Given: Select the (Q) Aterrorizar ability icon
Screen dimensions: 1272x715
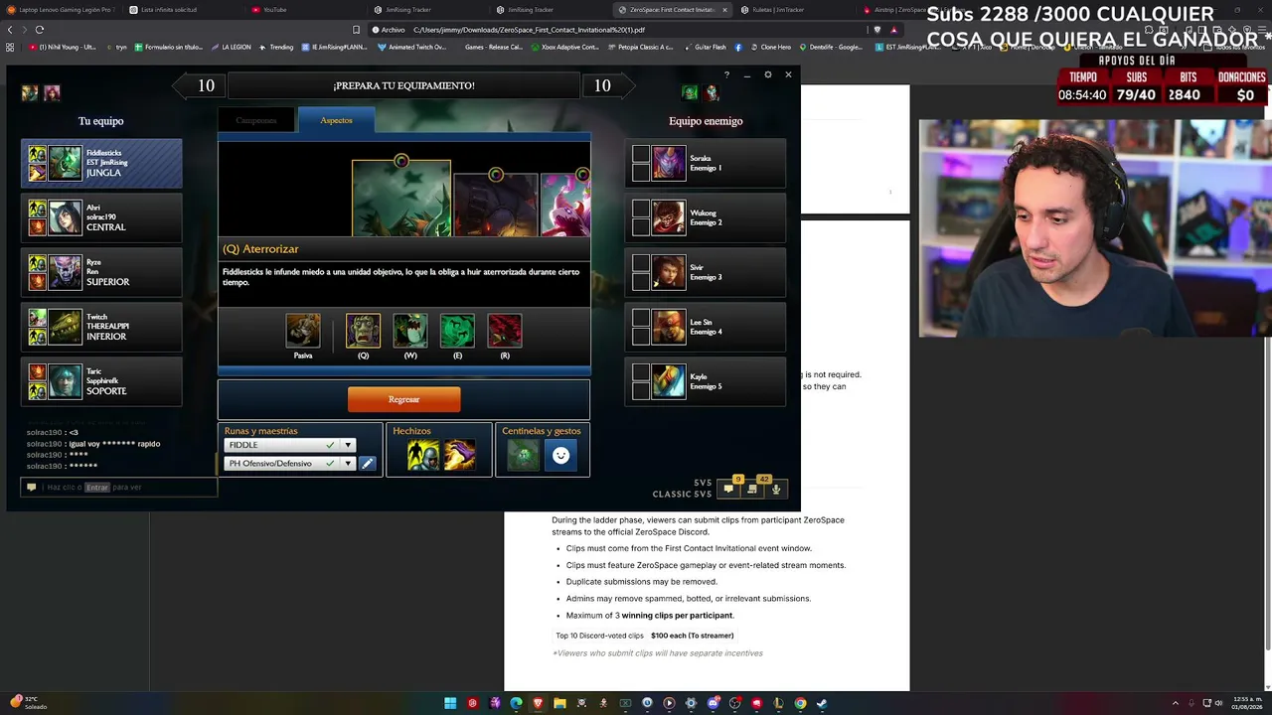Looking at the screenshot, I should coord(363,331).
